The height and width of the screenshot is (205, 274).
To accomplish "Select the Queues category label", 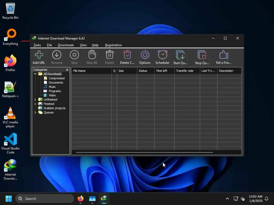I will click(49, 112).
